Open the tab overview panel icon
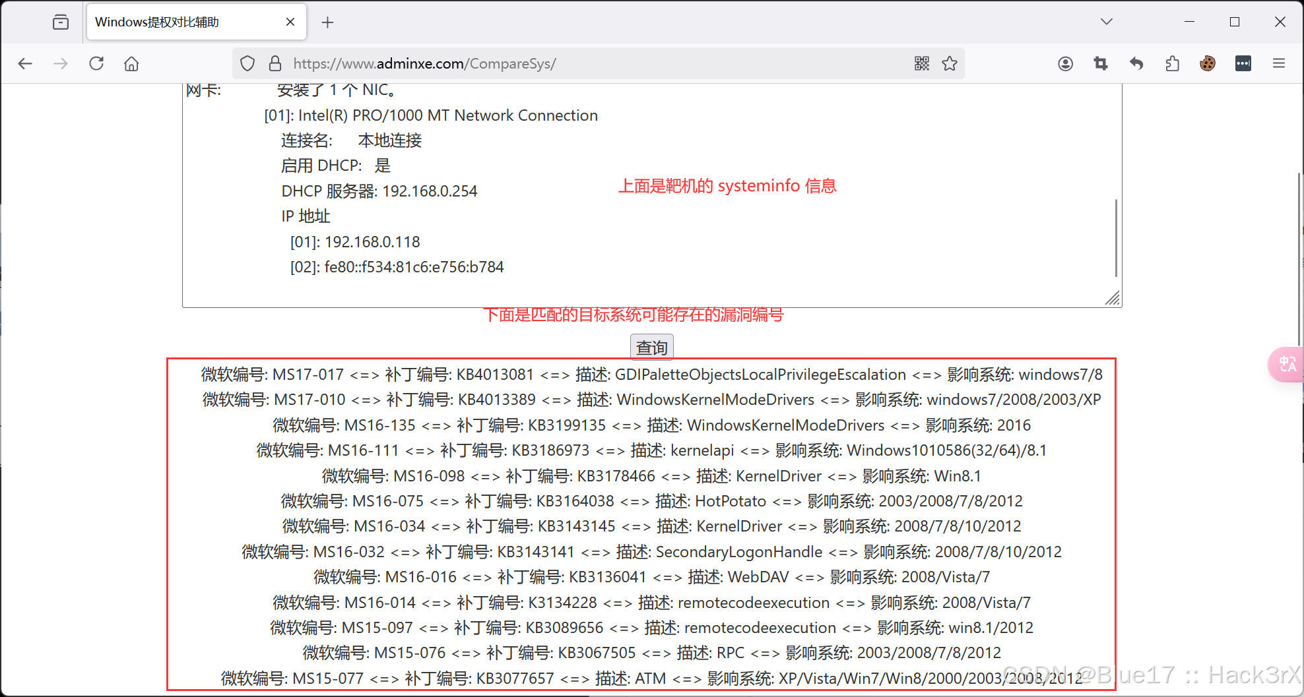Viewport: 1304px width, 697px height. [x=61, y=22]
